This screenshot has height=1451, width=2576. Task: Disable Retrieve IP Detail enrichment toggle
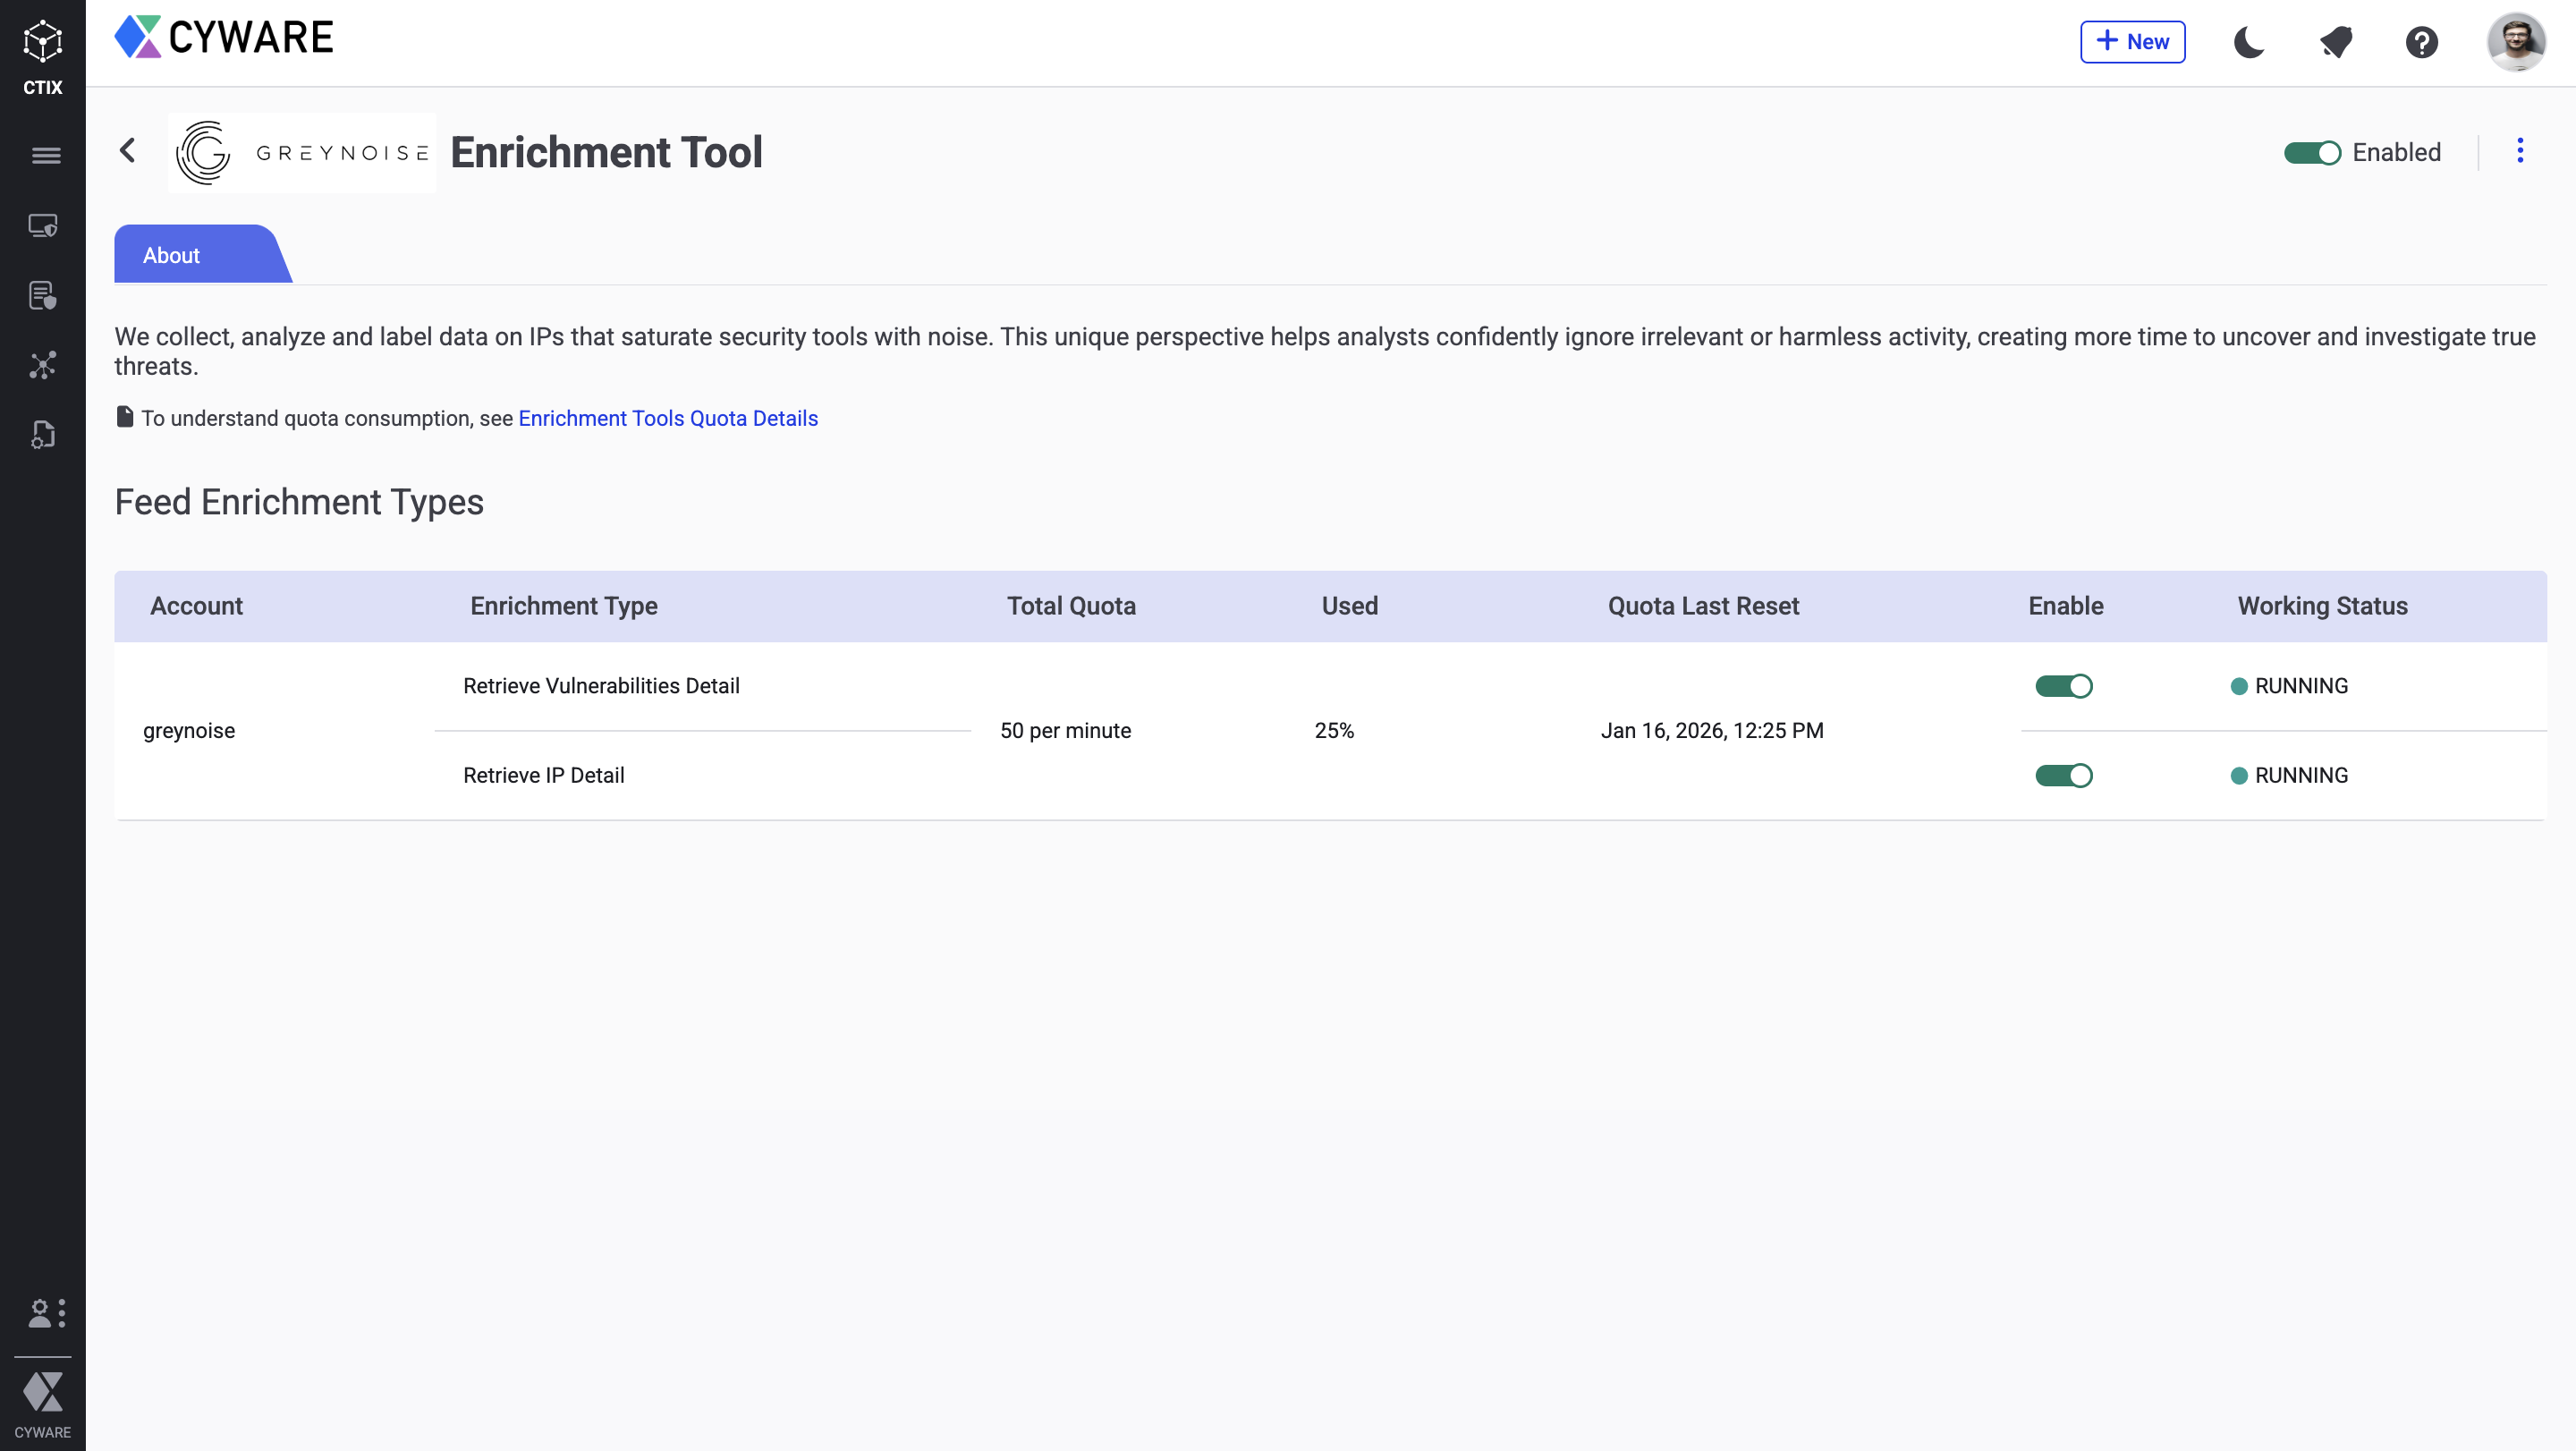(x=2063, y=776)
